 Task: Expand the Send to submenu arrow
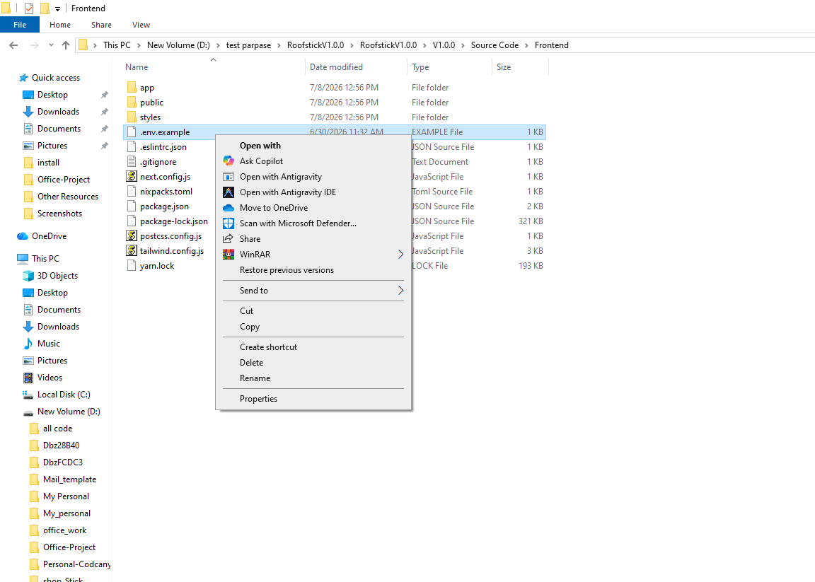click(x=400, y=291)
